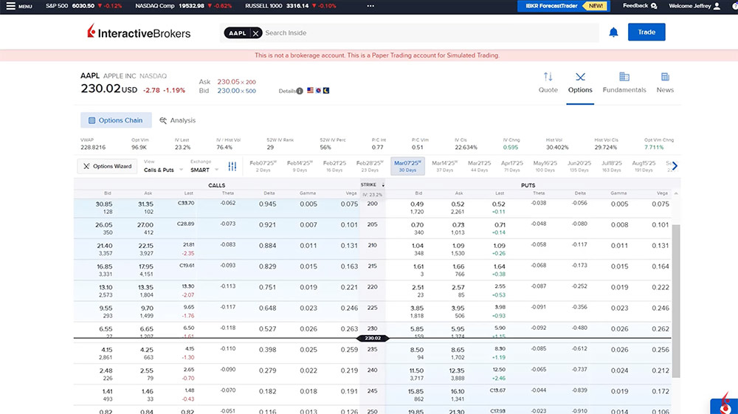Viewport: 738px width, 414px height.
Task: Click the 210 strike cell
Action: coord(372,246)
